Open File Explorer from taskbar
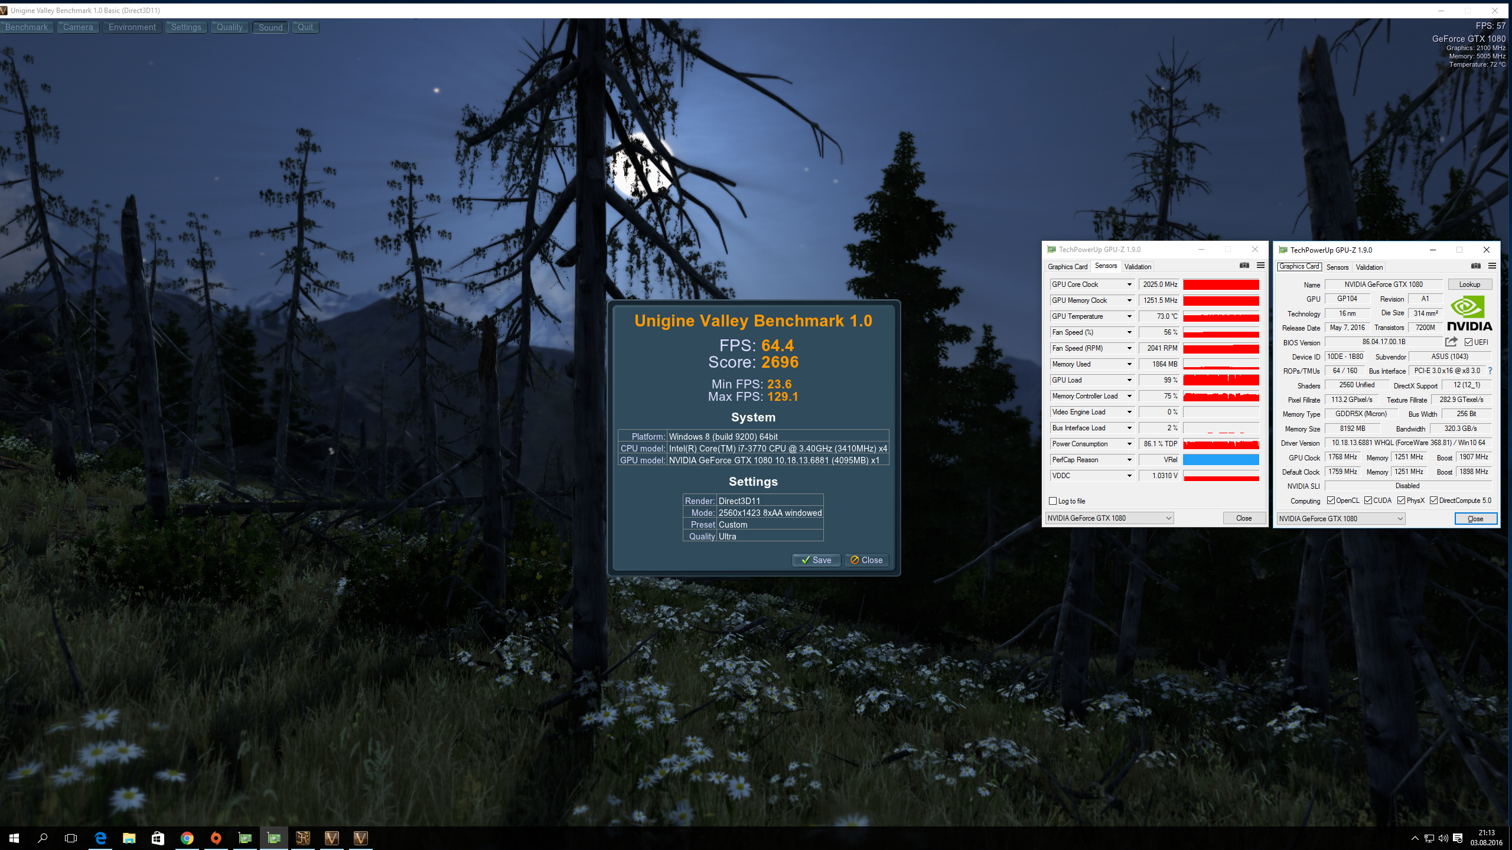This screenshot has width=1512, height=850. (x=129, y=838)
